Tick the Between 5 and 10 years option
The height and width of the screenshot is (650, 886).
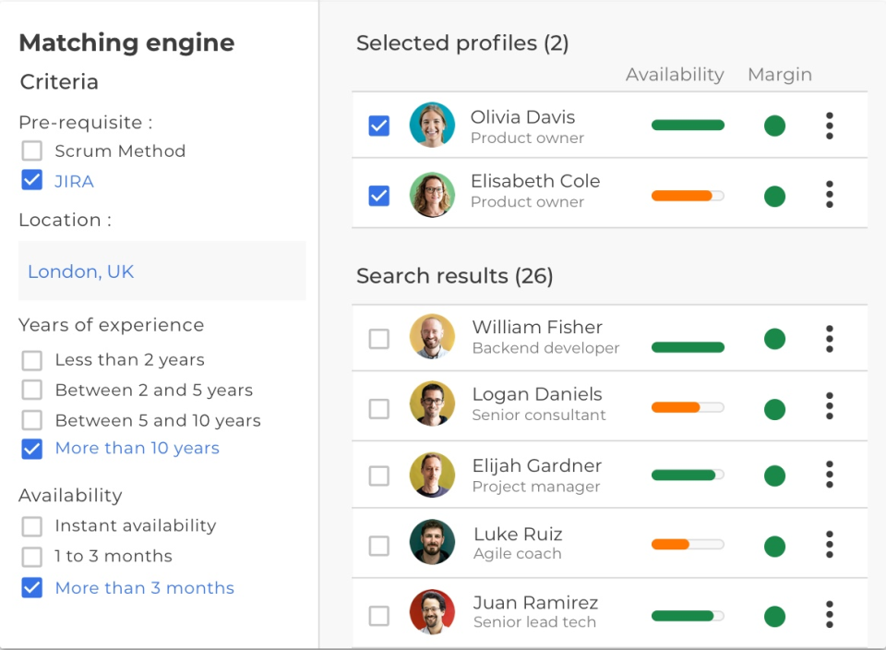coord(32,421)
